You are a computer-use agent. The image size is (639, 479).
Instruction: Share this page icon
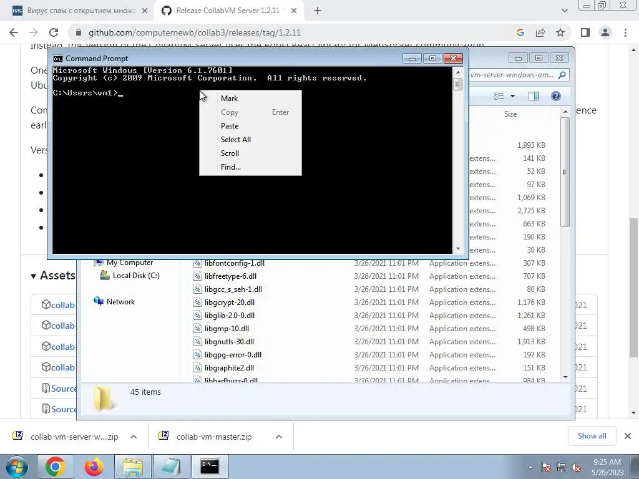coord(540,32)
